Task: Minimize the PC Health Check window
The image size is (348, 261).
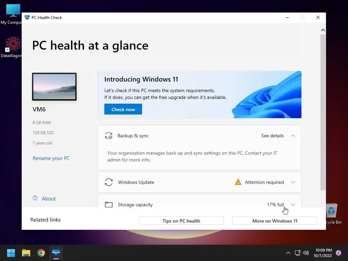Action: pyautogui.click(x=287, y=17)
